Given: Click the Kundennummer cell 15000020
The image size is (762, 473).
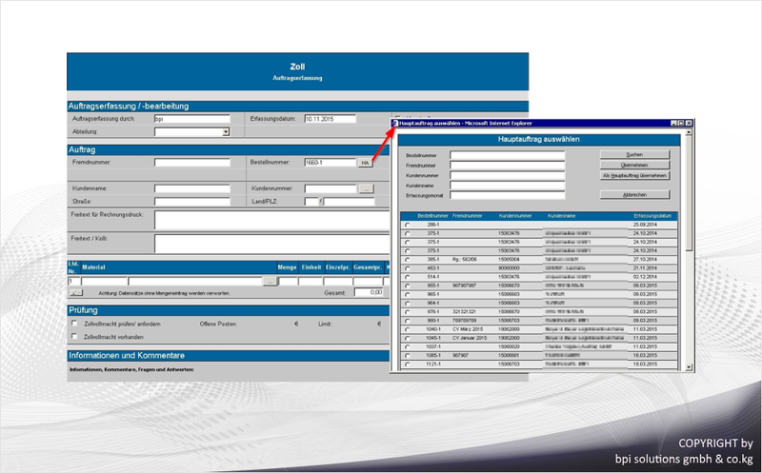Looking at the screenshot, I should point(509,346).
